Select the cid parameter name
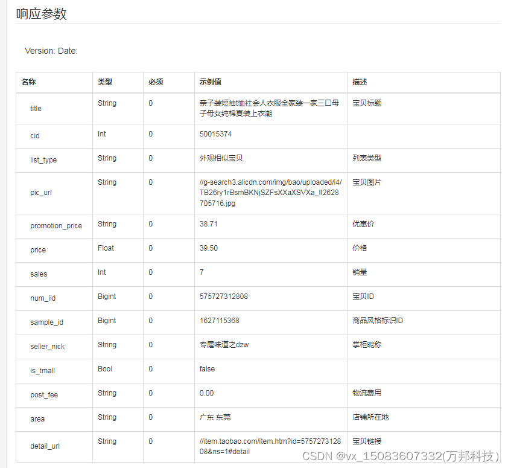508x468 pixels. (x=35, y=136)
